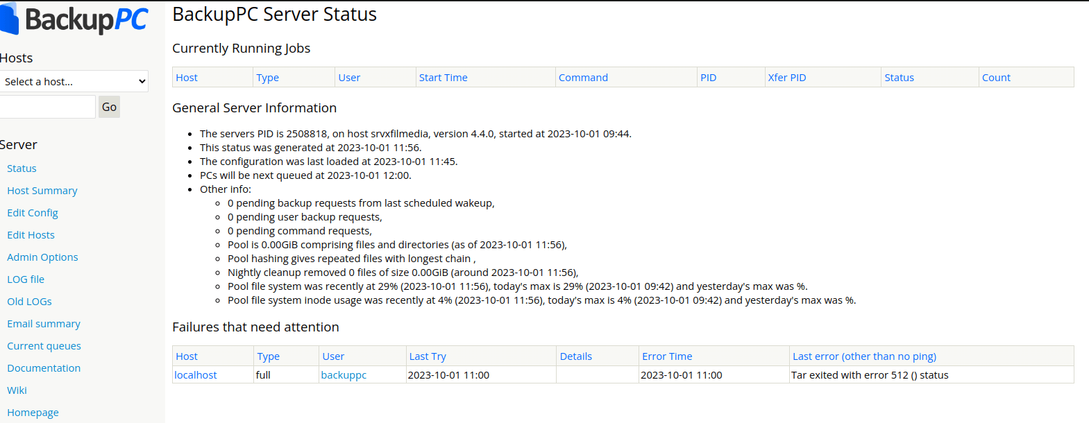This screenshot has width=1089, height=423.
Task: Click 'The configuration was last loaded' line
Action: coord(328,162)
